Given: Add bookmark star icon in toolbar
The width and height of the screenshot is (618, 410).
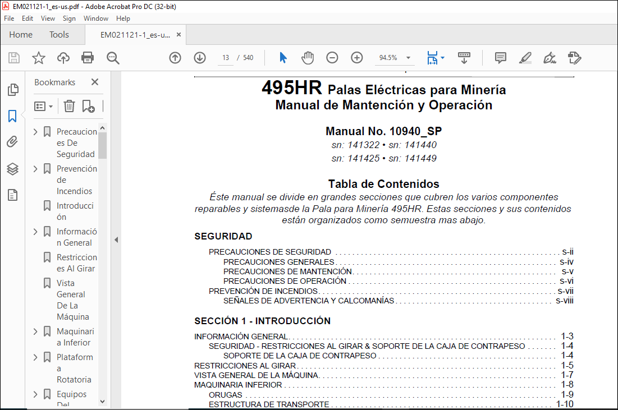Looking at the screenshot, I should pos(39,58).
